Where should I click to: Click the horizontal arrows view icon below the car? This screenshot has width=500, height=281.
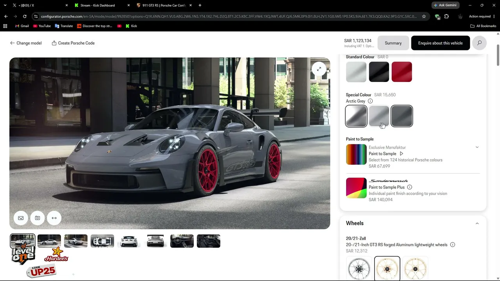(54, 218)
